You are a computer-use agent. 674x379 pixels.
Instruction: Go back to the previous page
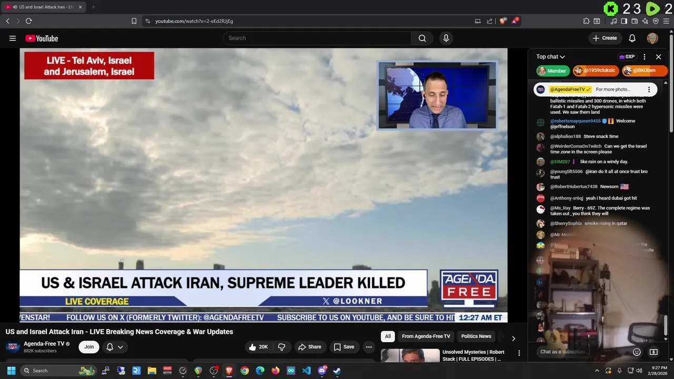7,21
